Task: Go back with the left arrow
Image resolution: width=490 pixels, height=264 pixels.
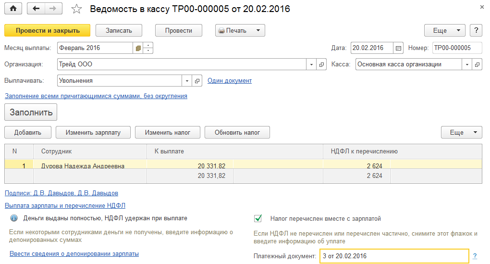Action: [37, 9]
